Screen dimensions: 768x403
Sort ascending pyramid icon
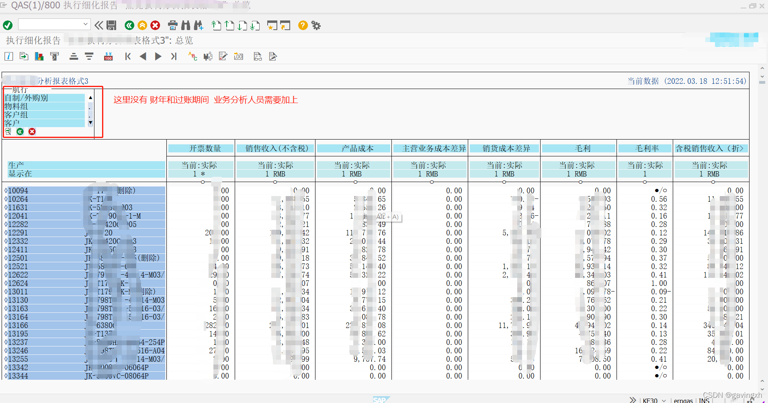pos(74,56)
